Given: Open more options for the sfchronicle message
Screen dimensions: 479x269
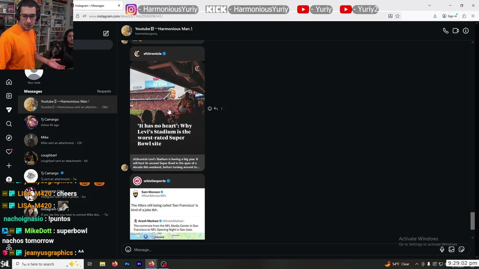Looking at the screenshot, I should (x=222, y=109).
